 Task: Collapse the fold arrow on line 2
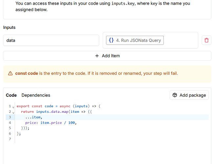click(x=13, y=112)
